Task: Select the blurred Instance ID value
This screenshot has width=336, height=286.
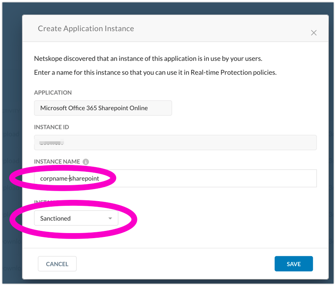Action: tap(51, 143)
